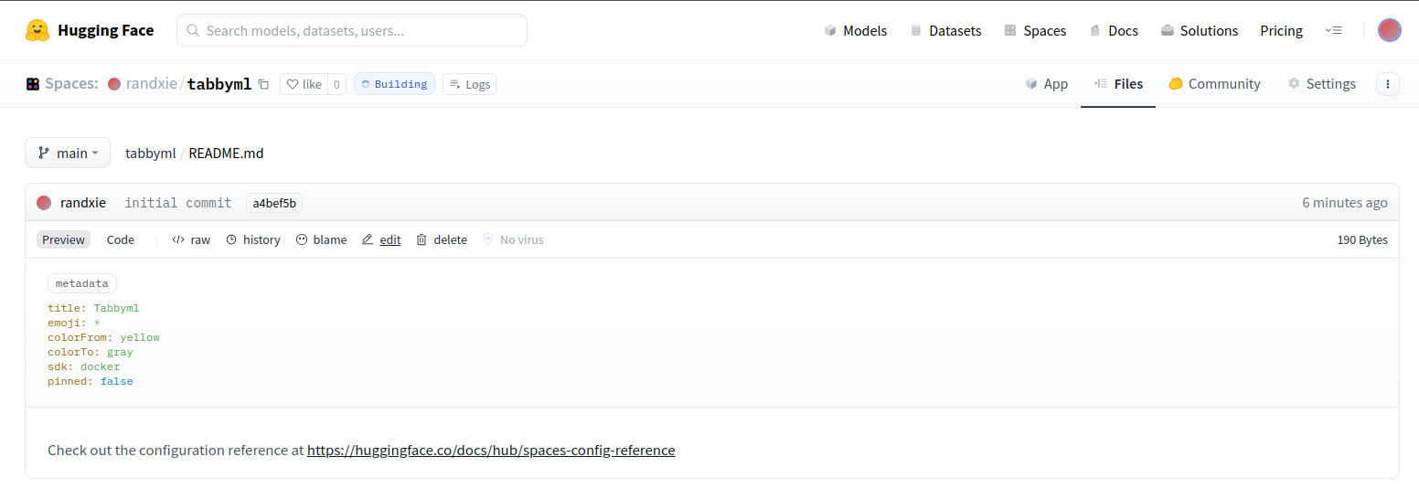Expand the main branch dropdown
This screenshot has width=1419, height=499.
pyautogui.click(x=68, y=153)
